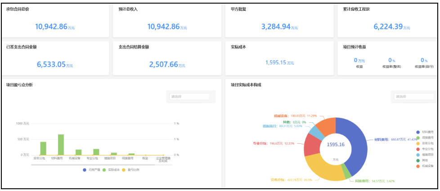The image size is (440, 191).
Task: Select the orange 机械设备 donut slice
Action: [328, 126]
